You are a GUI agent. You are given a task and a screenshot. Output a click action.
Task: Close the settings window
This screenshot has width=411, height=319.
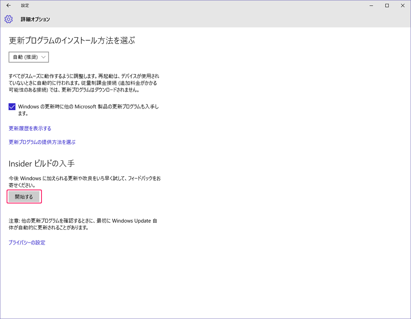[403, 5]
